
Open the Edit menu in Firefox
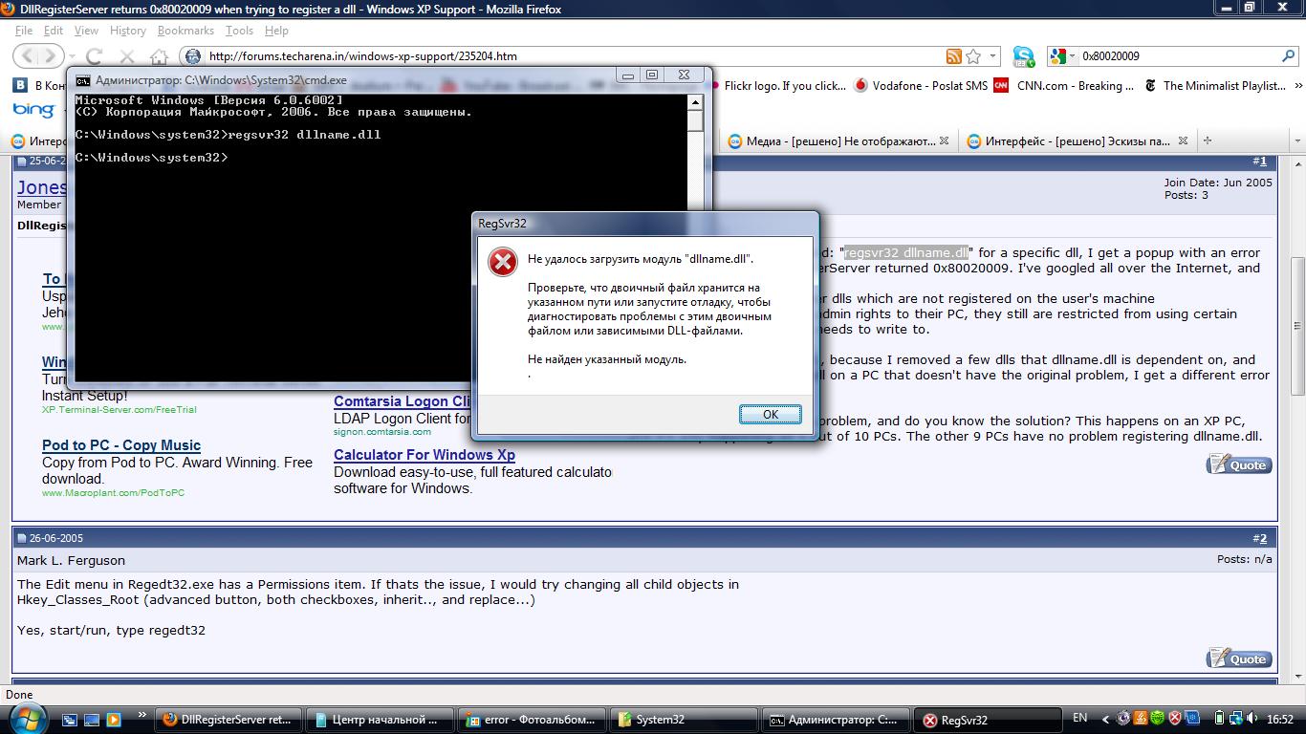point(54,31)
